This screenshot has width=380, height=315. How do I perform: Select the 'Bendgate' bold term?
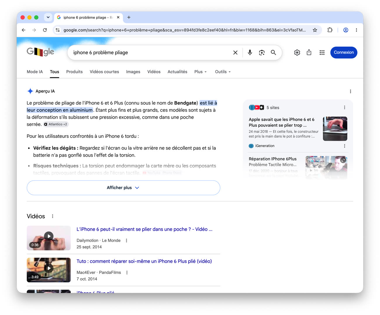185,103
